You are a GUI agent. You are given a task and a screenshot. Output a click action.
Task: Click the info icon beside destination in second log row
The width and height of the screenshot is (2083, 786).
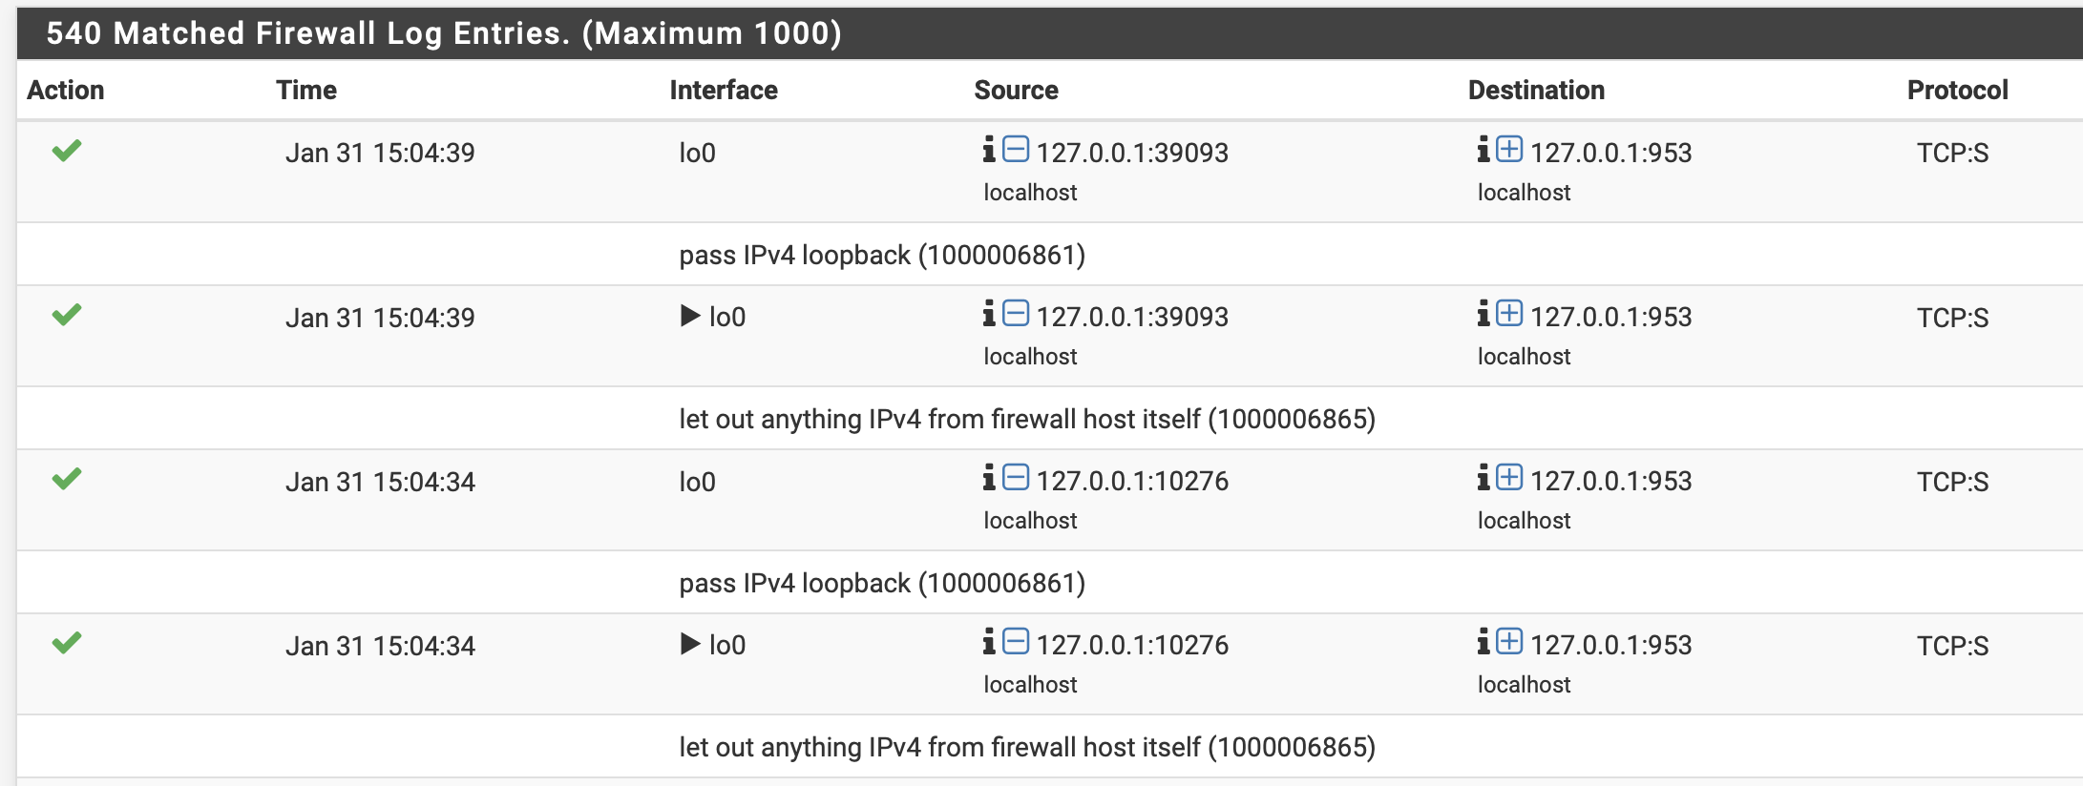click(1483, 314)
